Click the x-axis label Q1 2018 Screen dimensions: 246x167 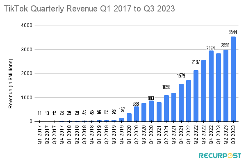pyautogui.click(x=69, y=135)
